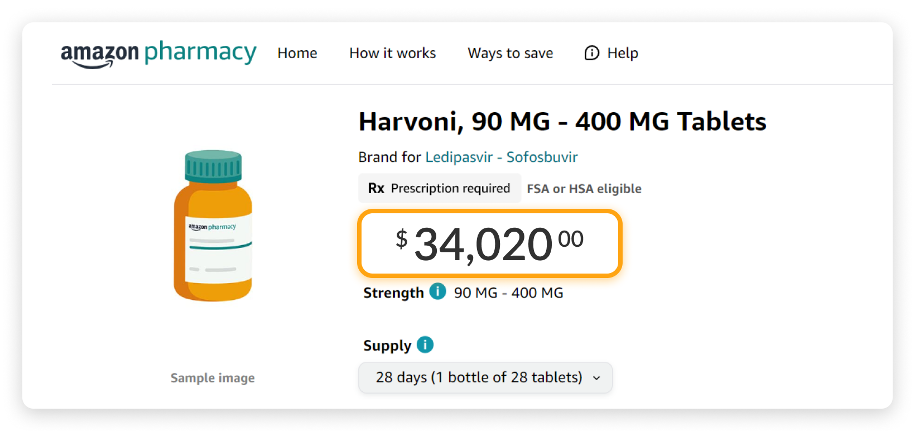
Task: Follow the Ledipasvir - Sofosbuvir generic link
Action: (x=501, y=157)
